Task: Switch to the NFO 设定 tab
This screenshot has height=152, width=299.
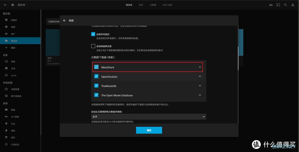Action: point(167,5)
